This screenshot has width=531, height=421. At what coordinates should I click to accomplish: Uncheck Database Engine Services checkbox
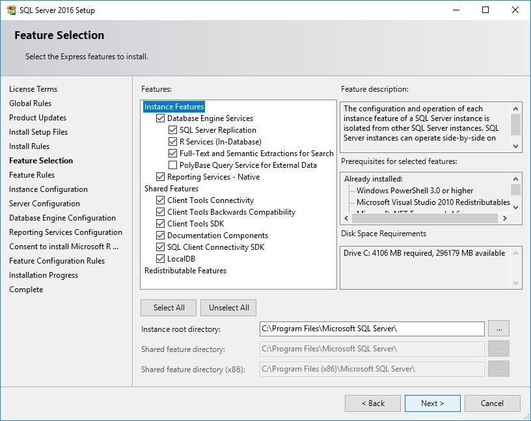pyautogui.click(x=161, y=118)
